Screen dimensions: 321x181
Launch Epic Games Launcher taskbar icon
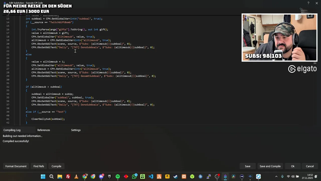point(109,176)
